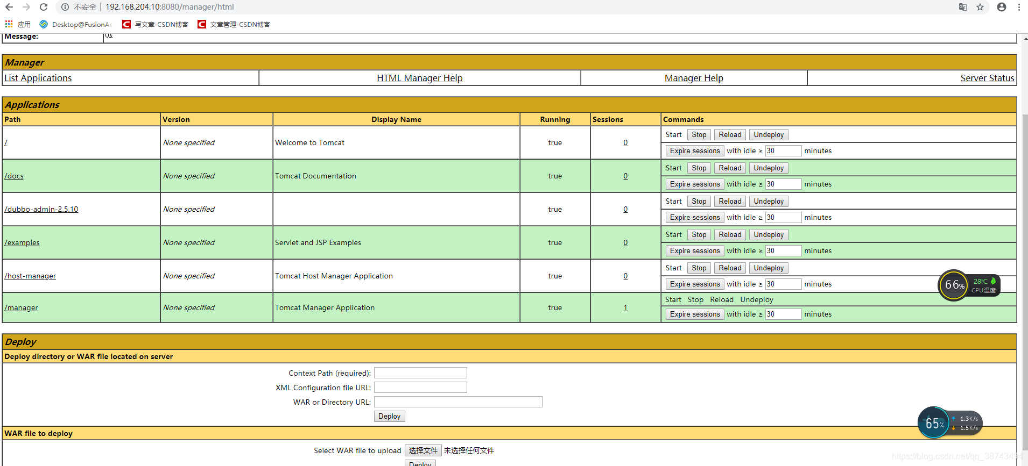The image size is (1028, 466).
Task: Stop the /host-manager application
Action: (x=699, y=268)
